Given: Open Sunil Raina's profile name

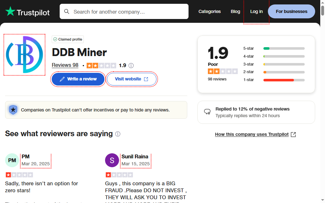Looking at the screenshot, I should click(x=135, y=156).
